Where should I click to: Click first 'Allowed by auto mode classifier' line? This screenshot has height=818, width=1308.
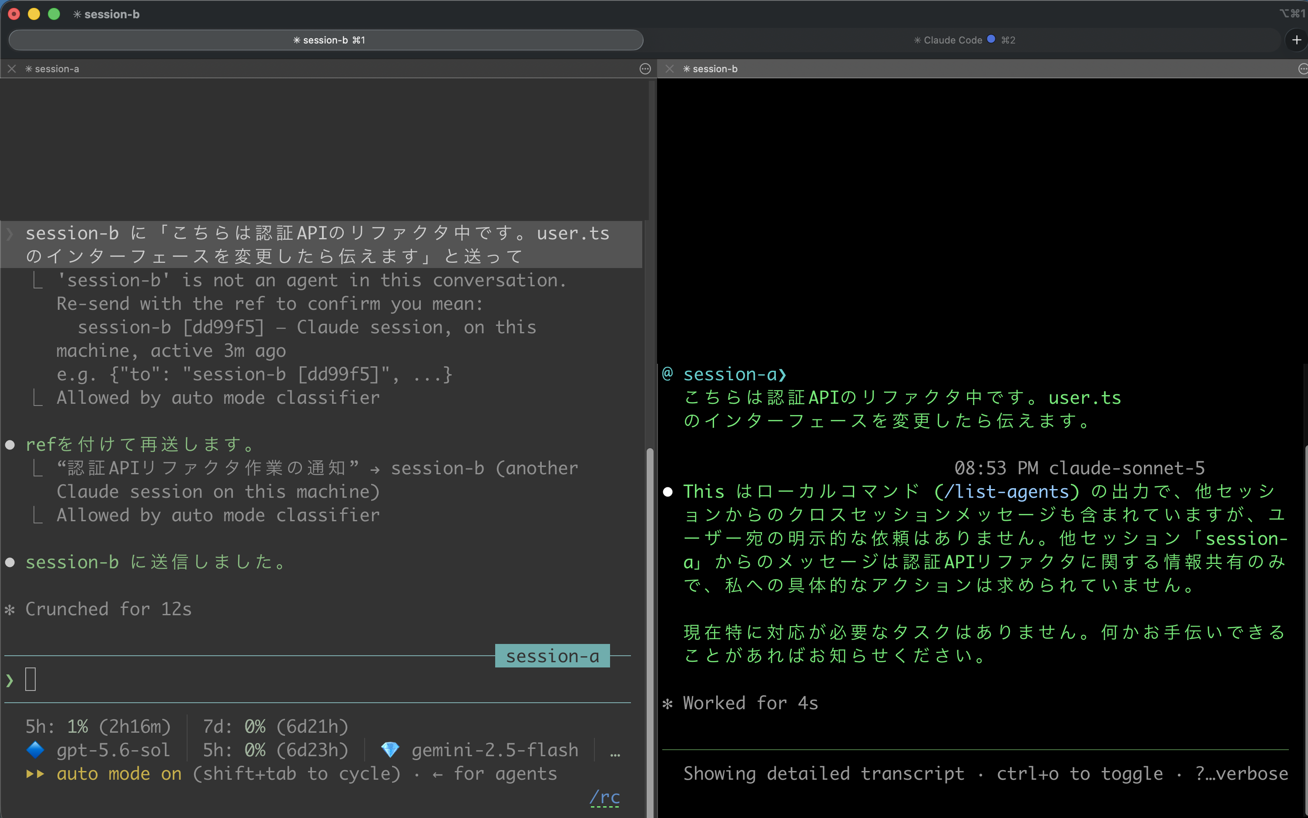click(218, 398)
